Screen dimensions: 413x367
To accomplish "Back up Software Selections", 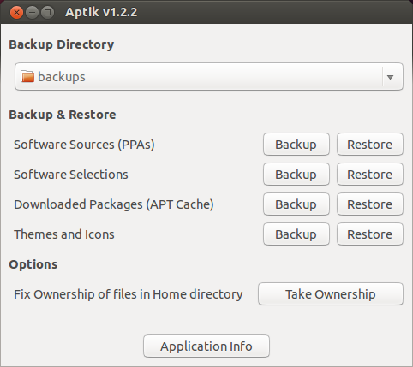I will point(296,175).
